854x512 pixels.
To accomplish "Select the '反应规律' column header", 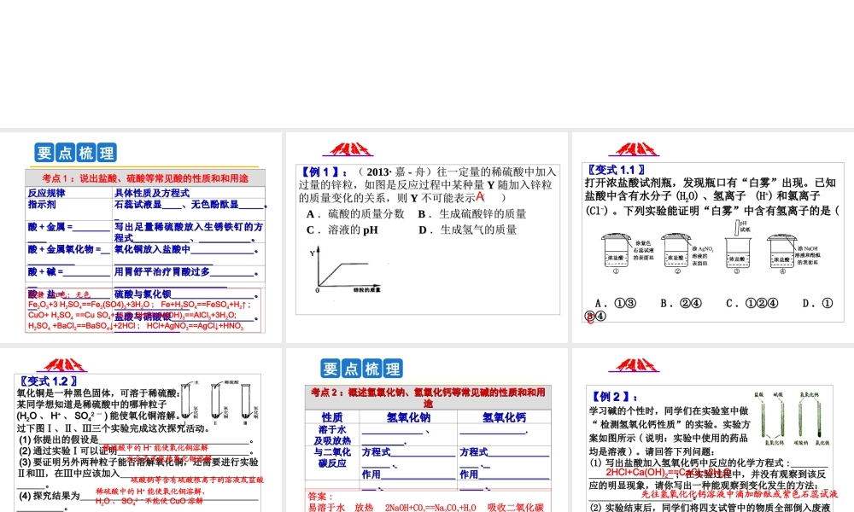I will point(47,193).
